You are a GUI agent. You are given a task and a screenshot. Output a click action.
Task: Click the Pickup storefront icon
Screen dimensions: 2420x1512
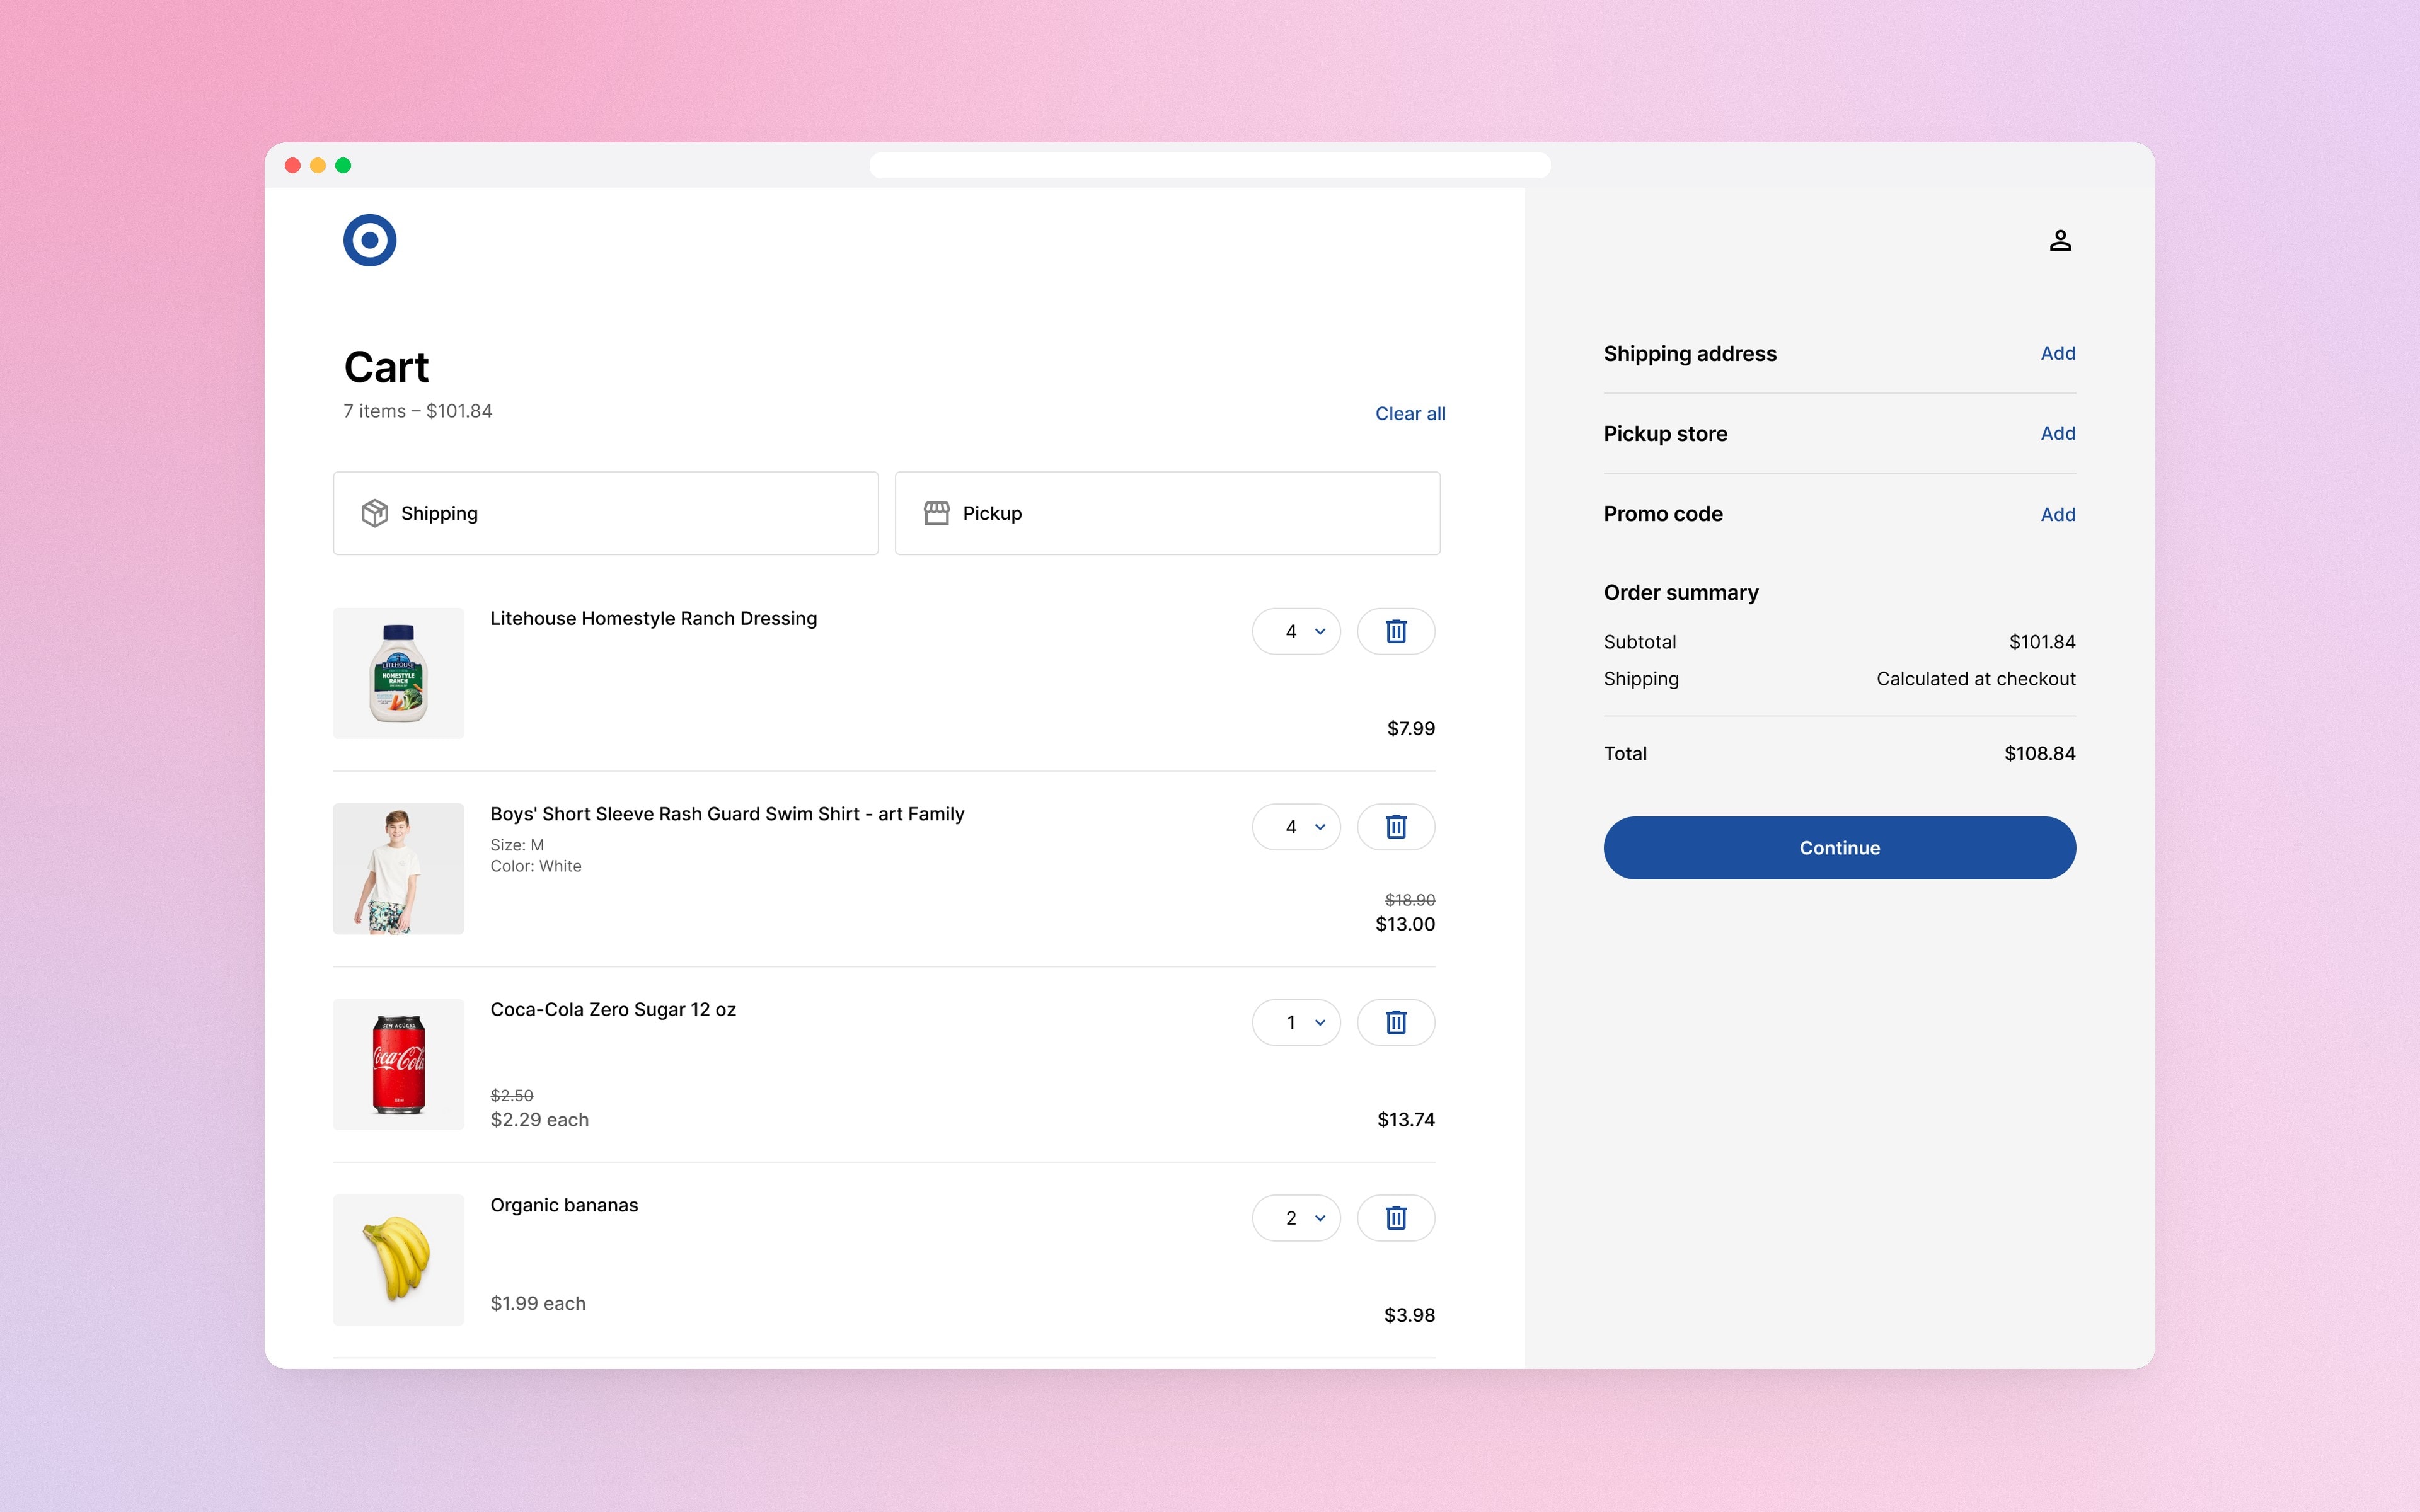tap(936, 513)
